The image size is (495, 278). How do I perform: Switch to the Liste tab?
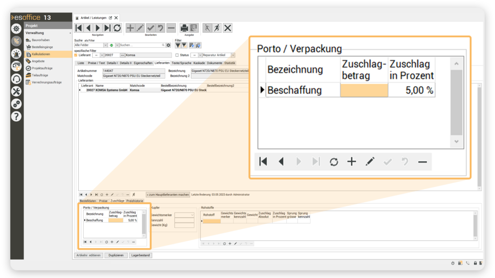click(81, 63)
